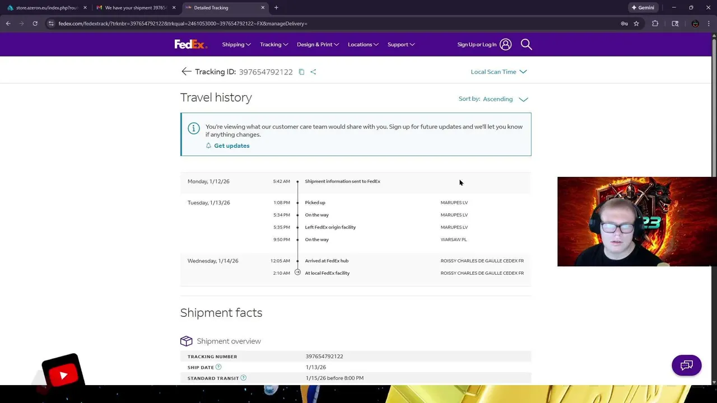Share tracking via the share icon

(x=313, y=72)
